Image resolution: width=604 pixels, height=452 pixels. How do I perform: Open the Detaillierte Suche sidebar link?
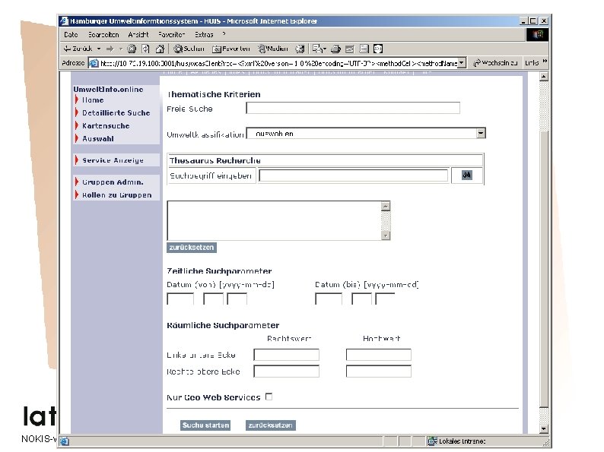coord(116,112)
